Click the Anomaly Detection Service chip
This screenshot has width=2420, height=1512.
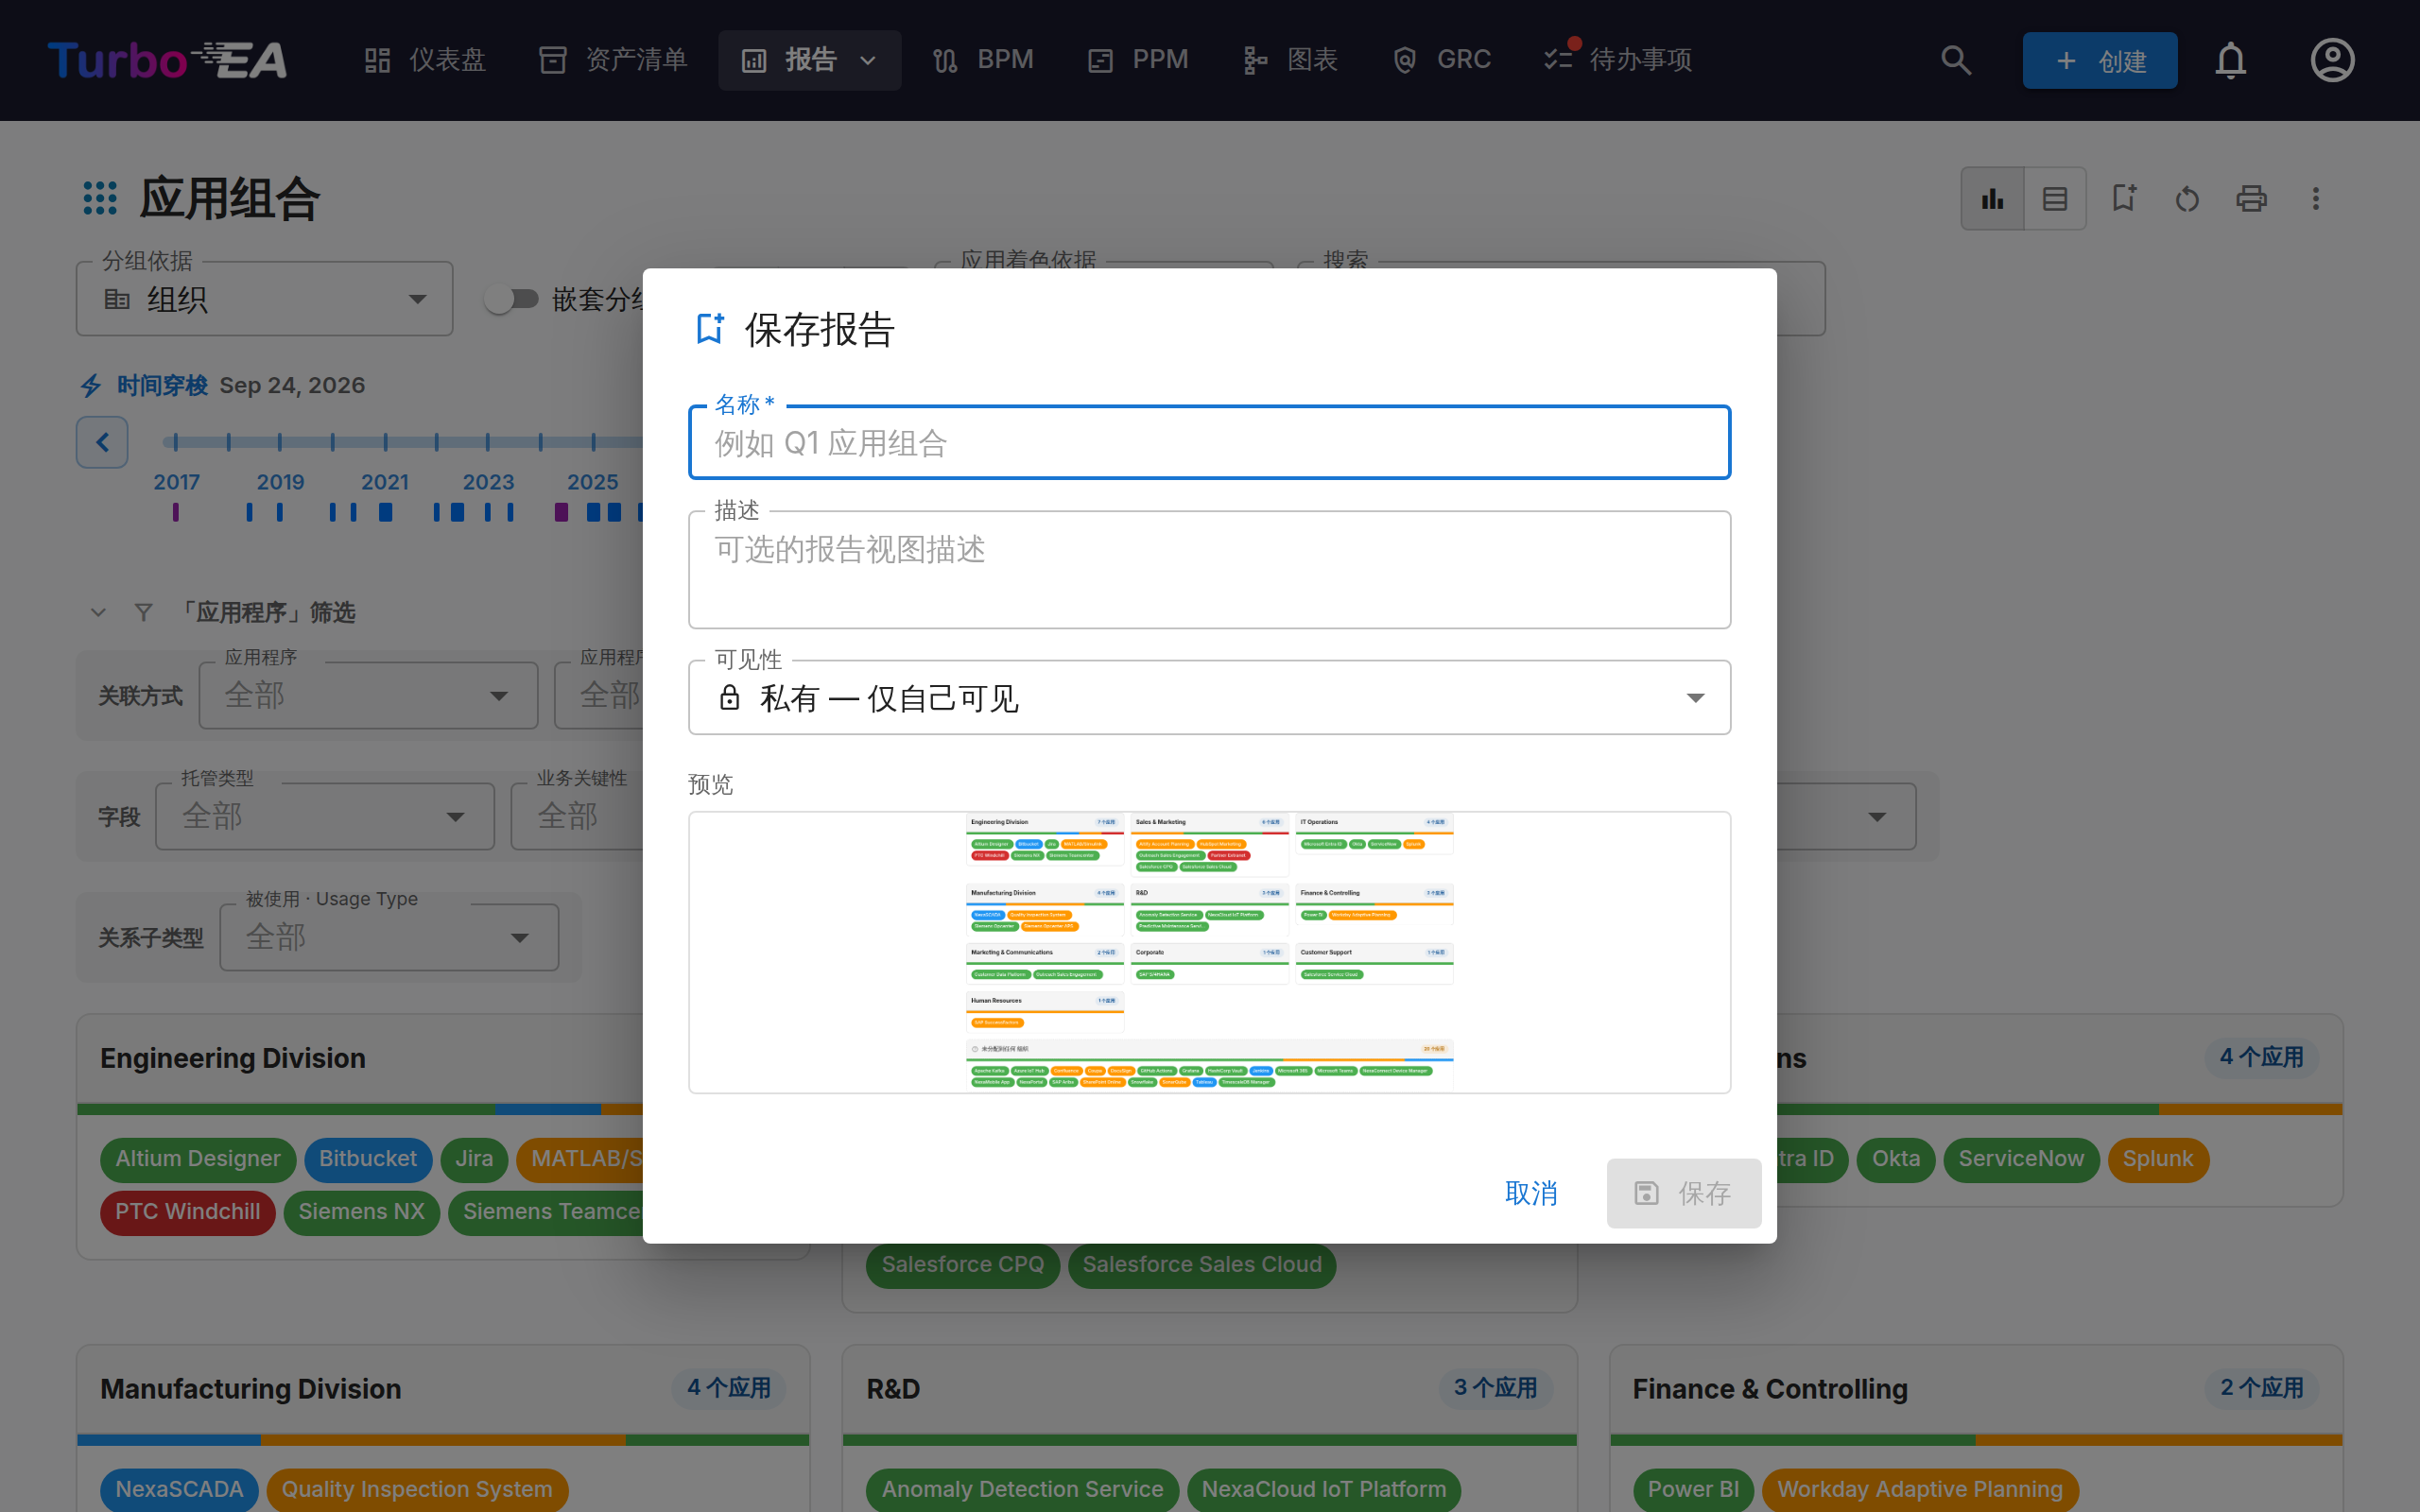coord(1023,1490)
